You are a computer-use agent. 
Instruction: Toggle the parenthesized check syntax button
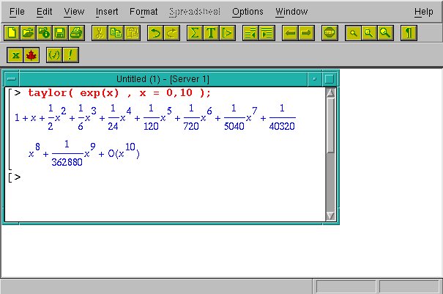53,55
